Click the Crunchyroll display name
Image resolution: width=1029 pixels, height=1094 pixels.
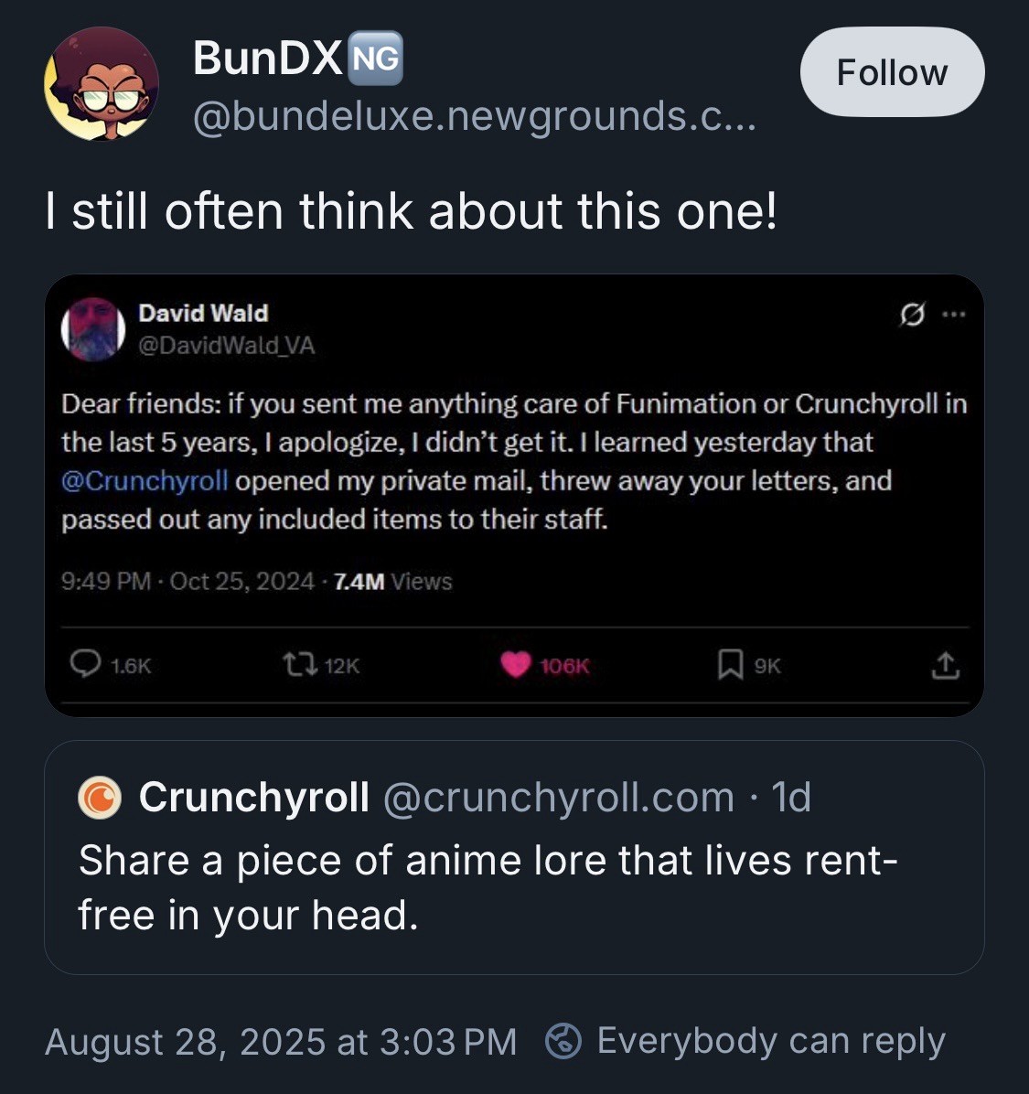click(x=254, y=798)
